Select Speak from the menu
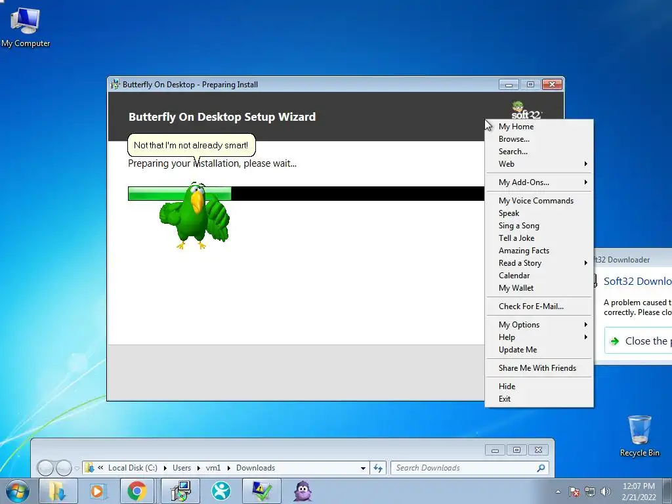The height and width of the screenshot is (504, 672). [x=539, y=213]
